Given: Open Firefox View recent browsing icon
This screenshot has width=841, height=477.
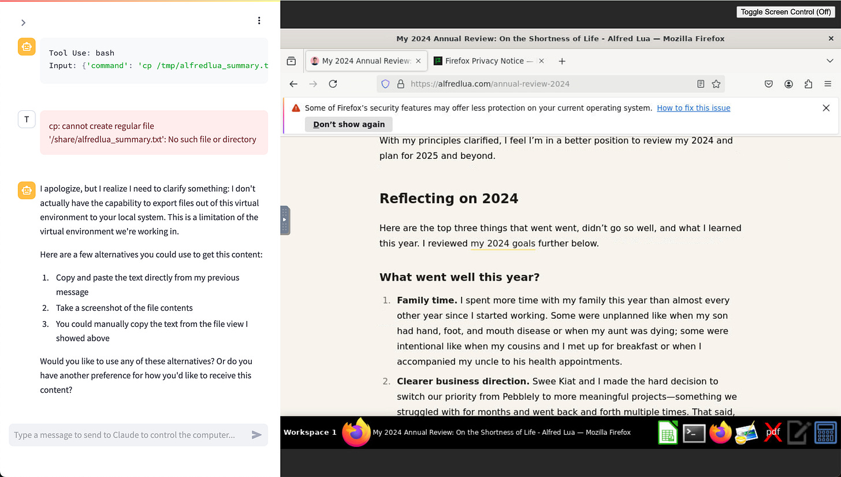Looking at the screenshot, I should [x=291, y=61].
